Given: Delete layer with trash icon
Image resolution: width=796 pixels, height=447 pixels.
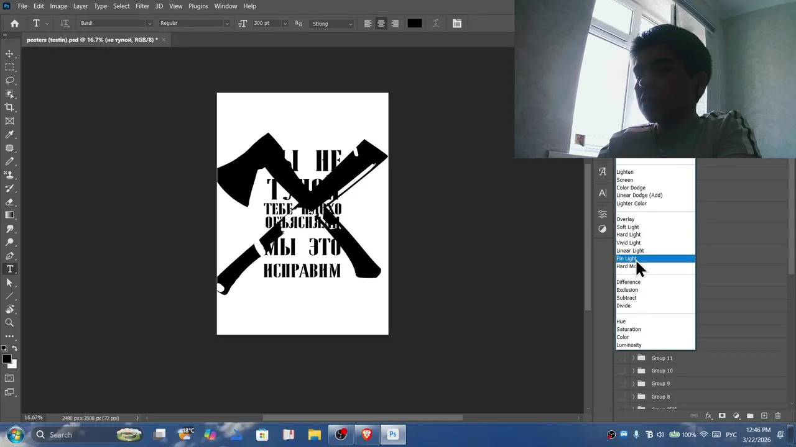Looking at the screenshot, I should pos(778,416).
